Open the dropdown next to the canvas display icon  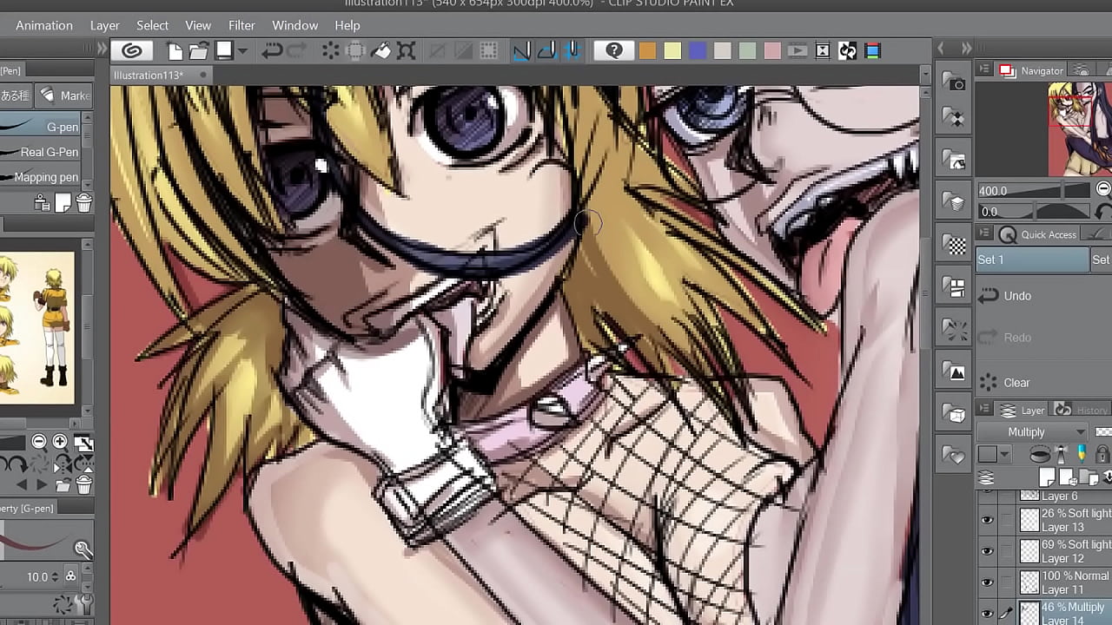coord(242,50)
